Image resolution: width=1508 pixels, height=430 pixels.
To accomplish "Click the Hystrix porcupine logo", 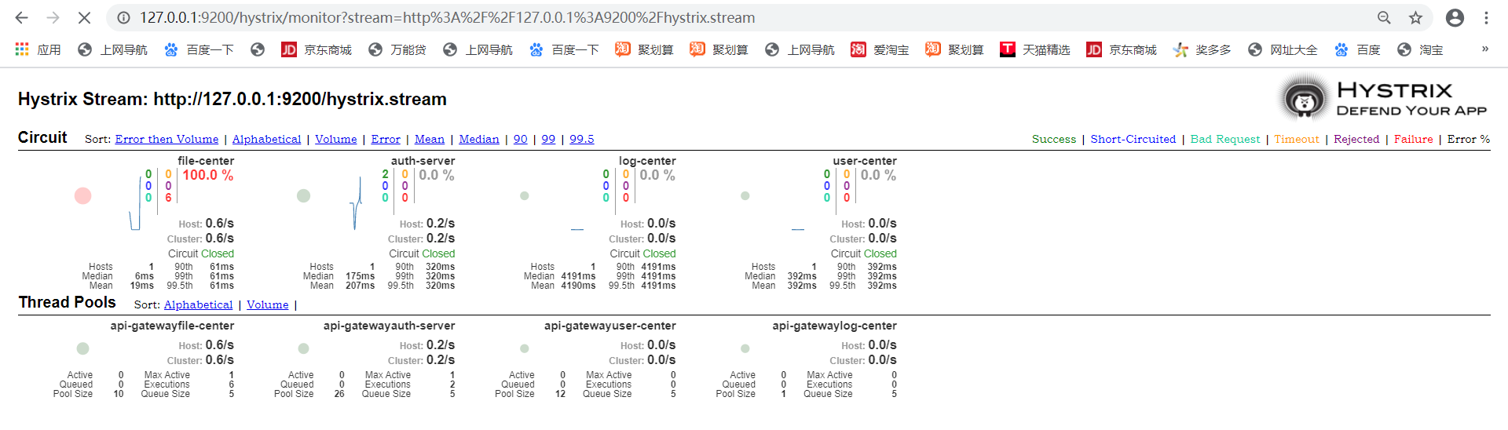I will [x=1305, y=98].
